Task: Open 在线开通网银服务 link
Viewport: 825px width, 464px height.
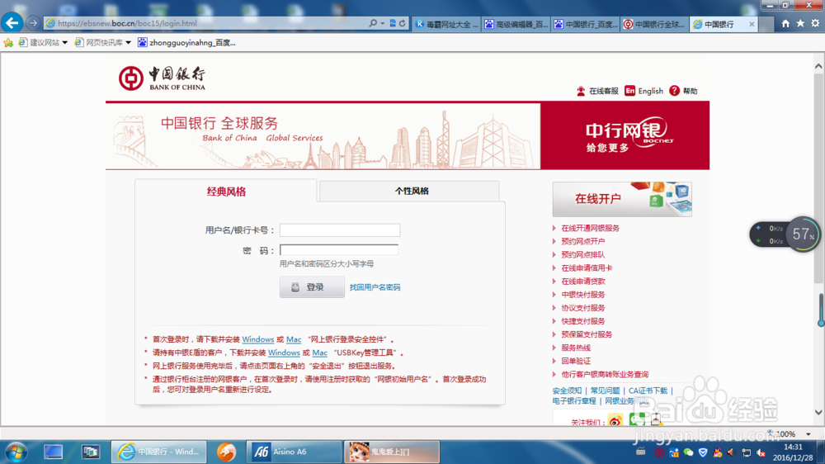Action: click(x=590, y=228)
